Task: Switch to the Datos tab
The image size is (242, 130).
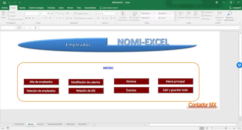Action: coord(61,8)
